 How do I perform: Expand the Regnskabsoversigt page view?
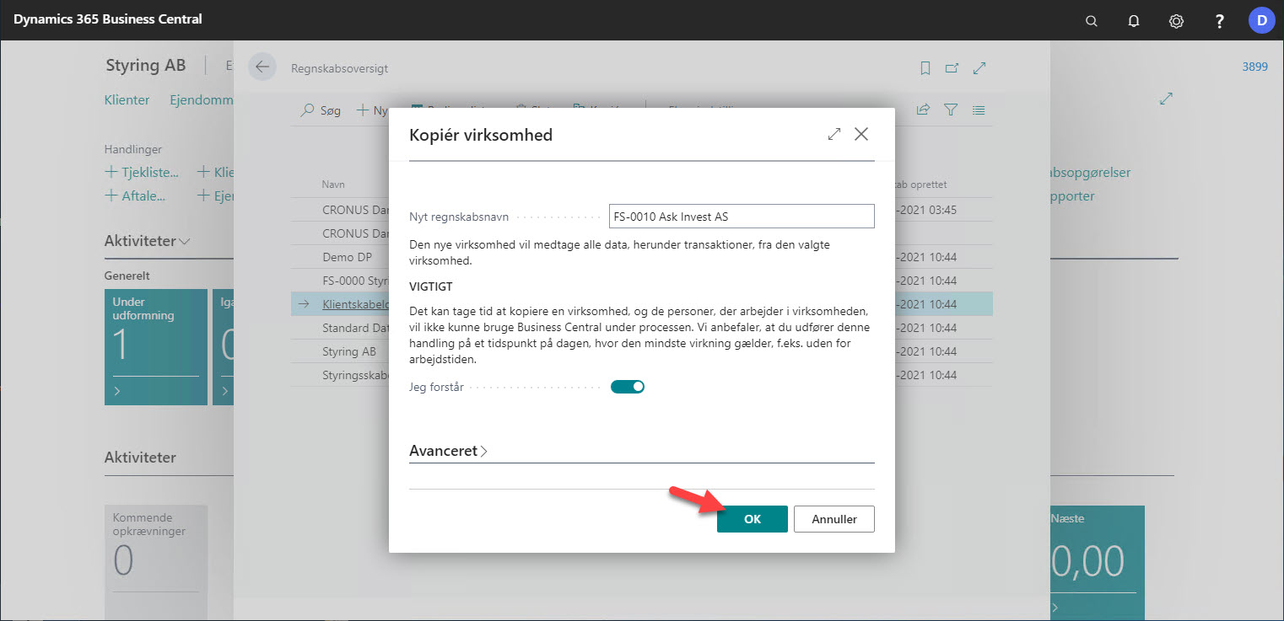tap(979, 68)
